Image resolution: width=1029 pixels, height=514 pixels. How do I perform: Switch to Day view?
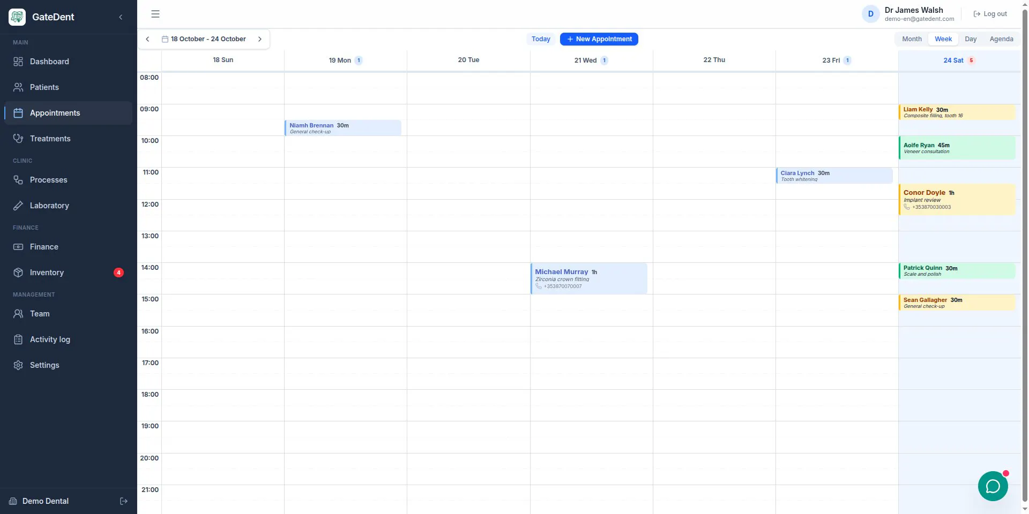click(x=971, y=39)
